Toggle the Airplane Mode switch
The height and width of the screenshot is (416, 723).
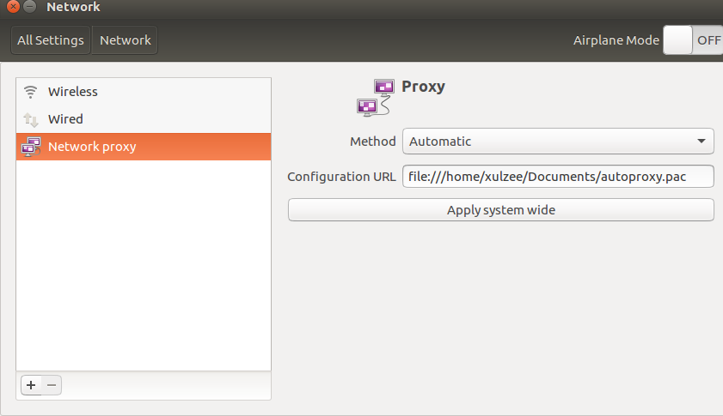[x=693, y=40]
